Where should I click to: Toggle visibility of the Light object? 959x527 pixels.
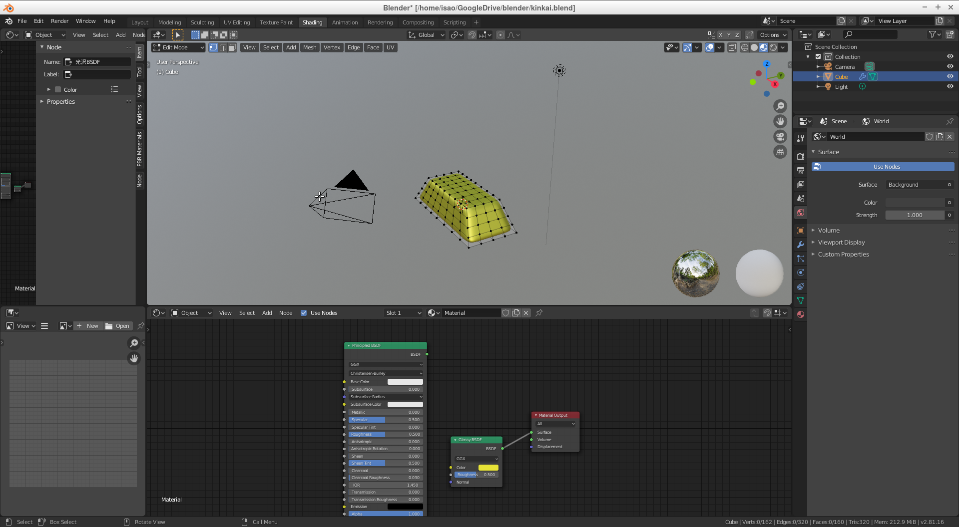[950, 86]
